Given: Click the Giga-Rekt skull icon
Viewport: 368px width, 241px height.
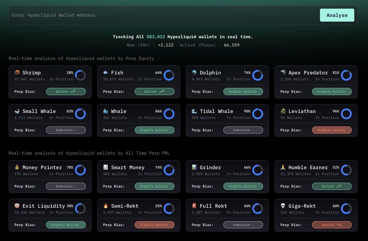Looking at the screenshot, I should [283, 206].
